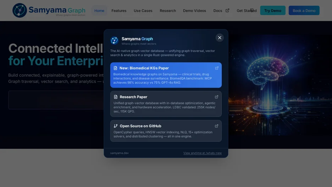Click the Get Started nav link
Image resolution: width=332 pixels, height=187 pixels.
[x=247, y=11]
